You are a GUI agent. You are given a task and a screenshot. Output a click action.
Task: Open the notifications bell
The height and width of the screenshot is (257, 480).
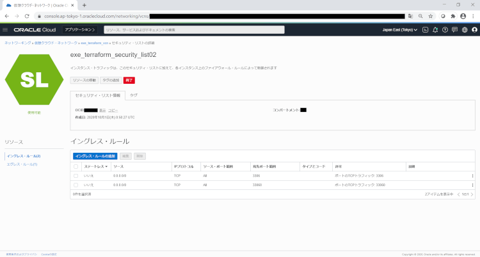(x=435, y=29)
